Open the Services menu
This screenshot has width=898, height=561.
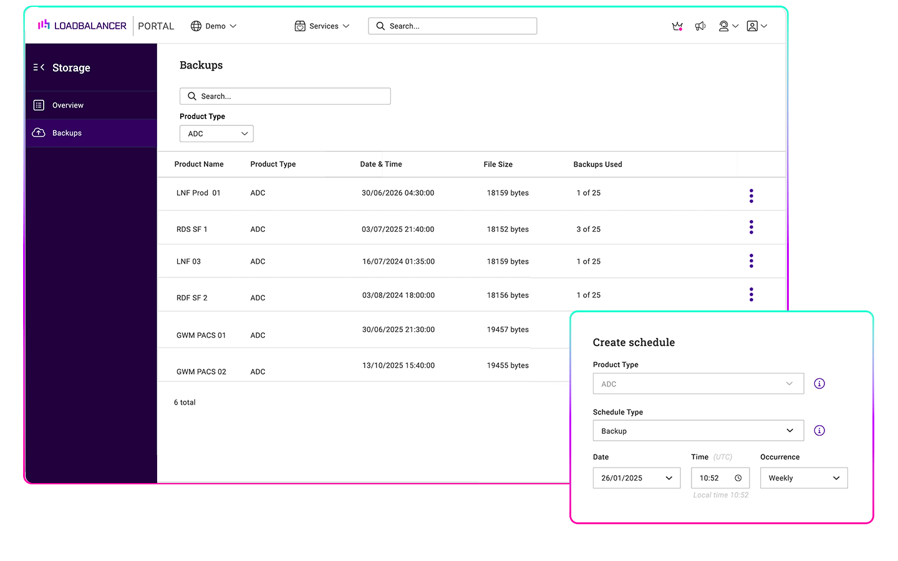pos(322,26)
